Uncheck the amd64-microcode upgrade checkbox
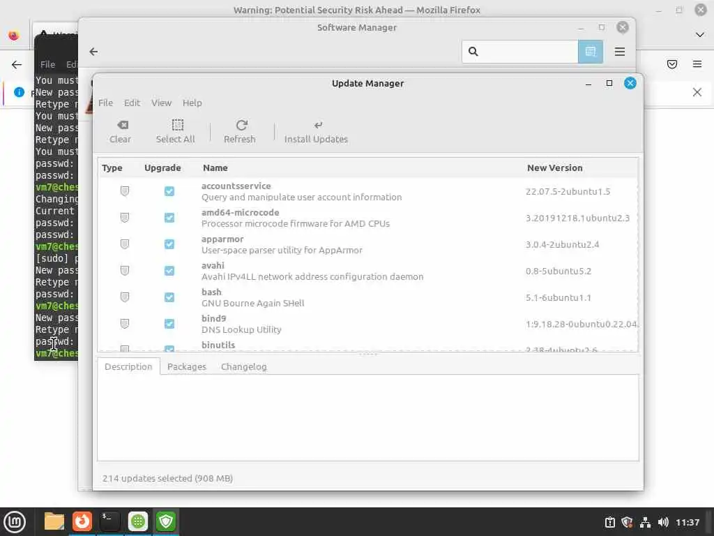The height and width of the screenshot is (536, 714). (x=169, y=218)
